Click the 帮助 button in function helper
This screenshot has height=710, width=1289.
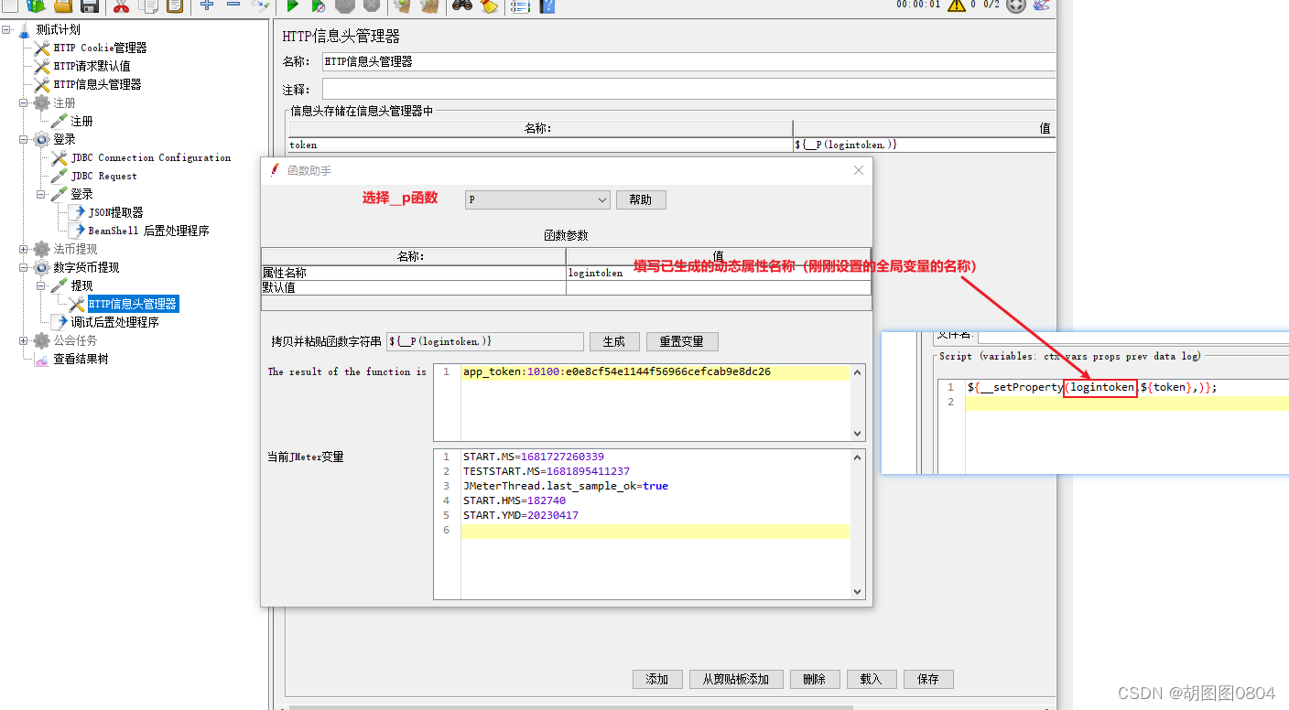coord(641,199)
